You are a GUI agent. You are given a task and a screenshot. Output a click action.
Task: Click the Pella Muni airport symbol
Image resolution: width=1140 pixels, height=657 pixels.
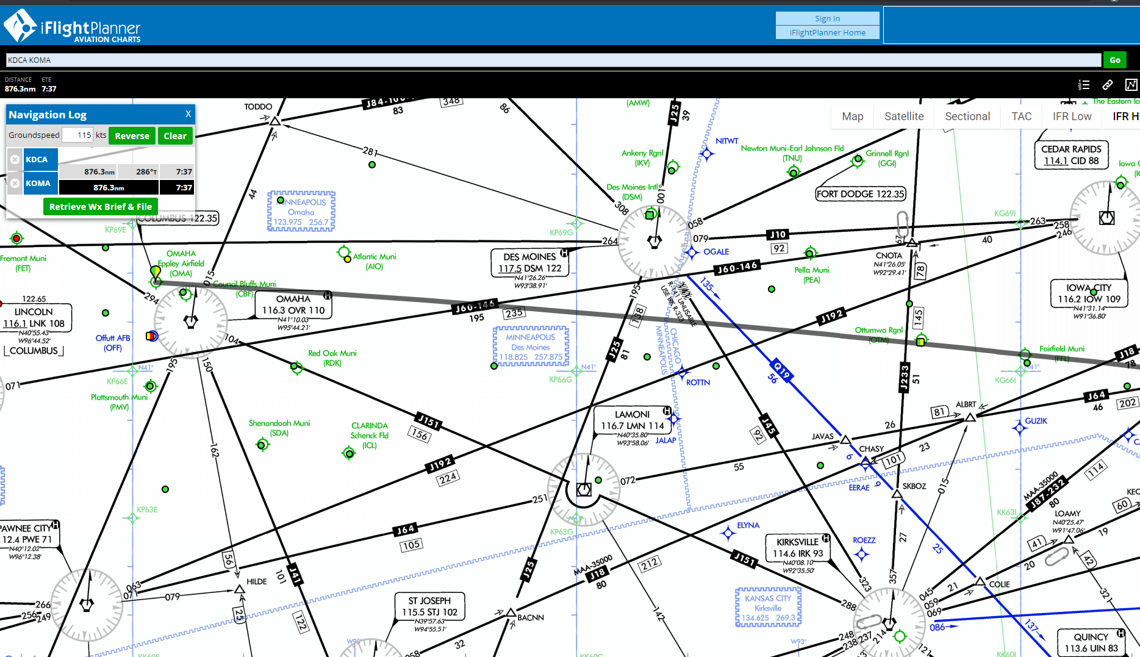pos(810,253)
